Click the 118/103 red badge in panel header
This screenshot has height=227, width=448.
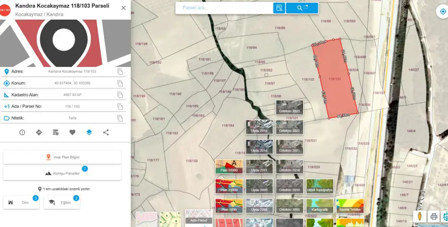[5, 10]
